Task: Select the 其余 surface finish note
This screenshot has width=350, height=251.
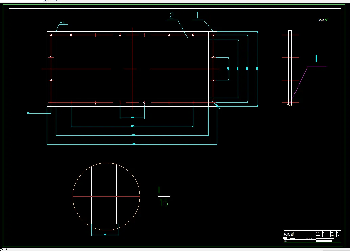Action: (x=321, y=20)
